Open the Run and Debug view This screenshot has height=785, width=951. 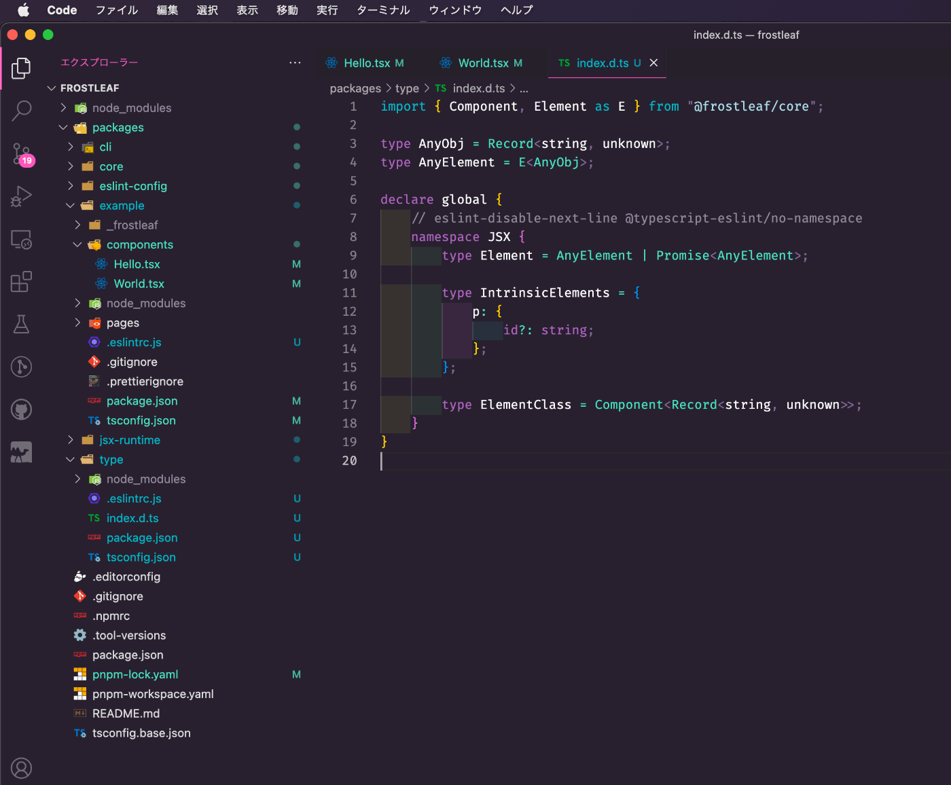tap(21, 196)
